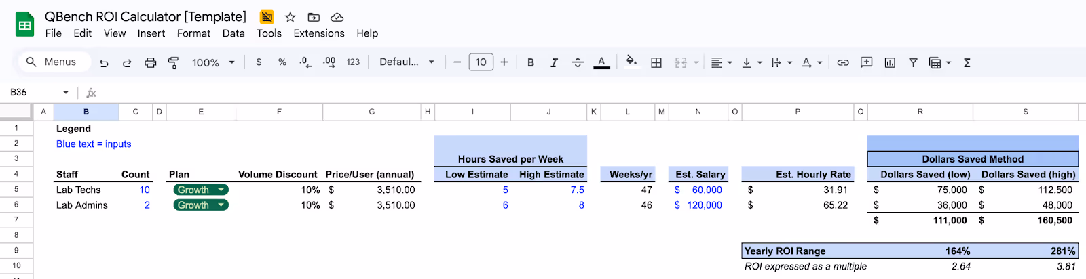Format as currency with dollar icon
Viewport: 1086px width, 279px height.
tap(259, 62)
